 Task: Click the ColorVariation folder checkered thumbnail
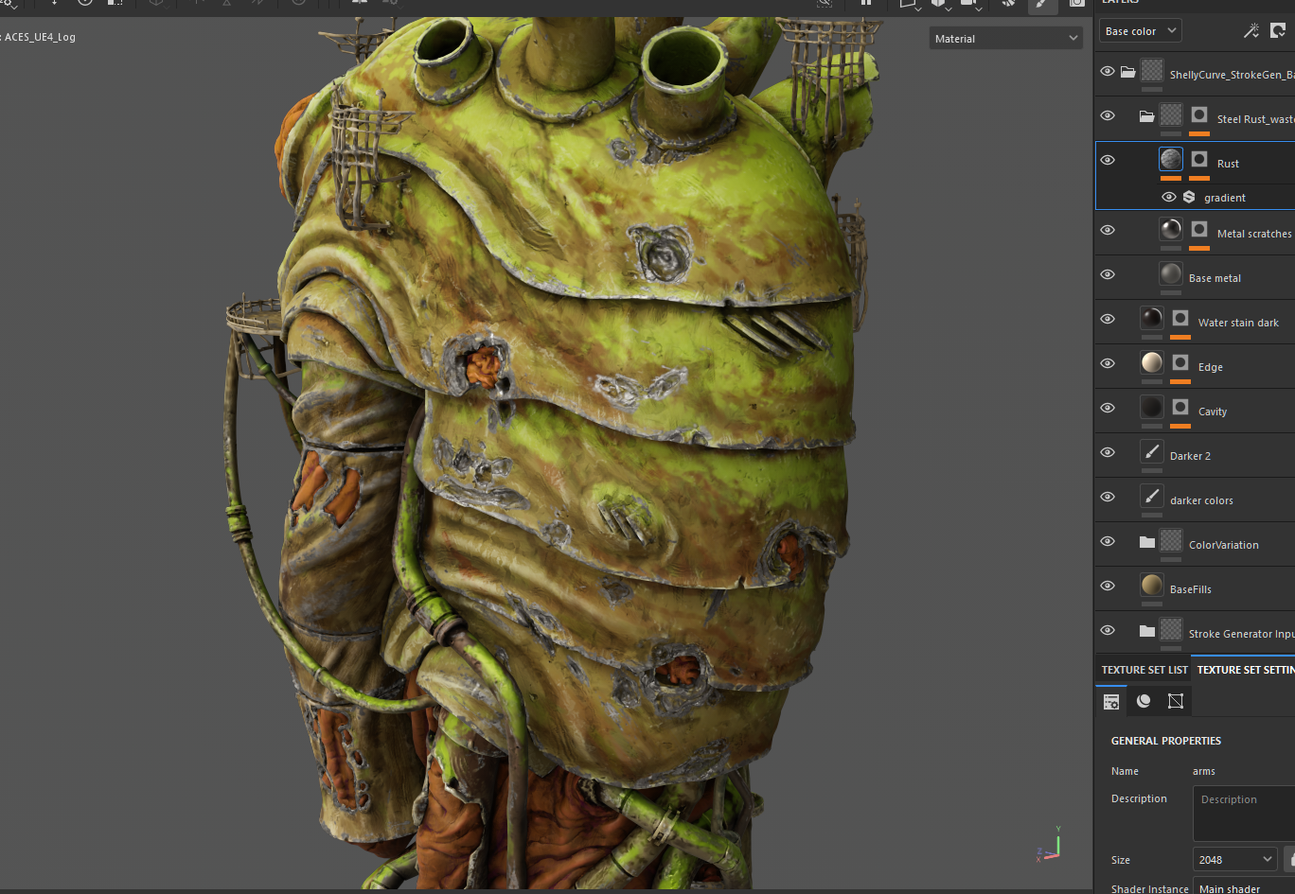1171,540
